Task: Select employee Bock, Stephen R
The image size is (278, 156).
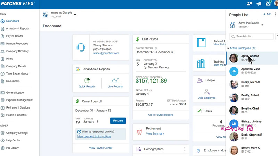Action: click(x=252, y=137)
